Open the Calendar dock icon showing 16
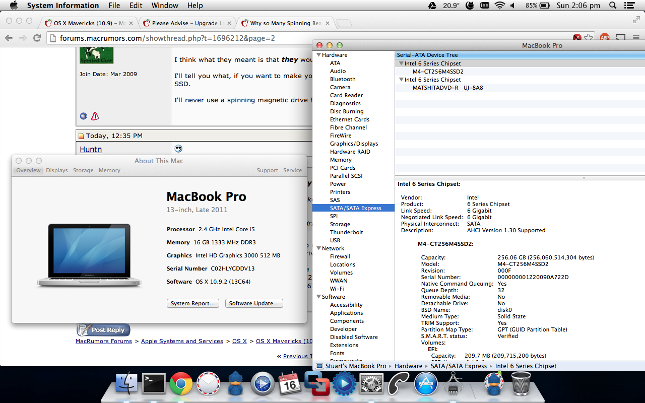The height and width of the screenshot is (403, 645). click(x=290, y=384)
